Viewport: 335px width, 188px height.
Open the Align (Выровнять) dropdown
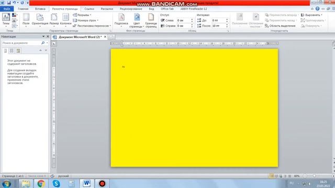[x=311, y=15]
